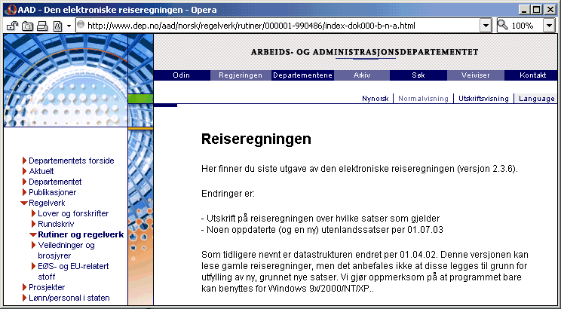
Task: Click red arrow beside Prosjekter
Action: coord(24,287)
